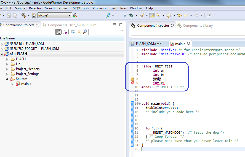245x157 pixels.
Task: Click the magnifying glass filter icon
Action: pyautogui.click(x=85, y=32)
